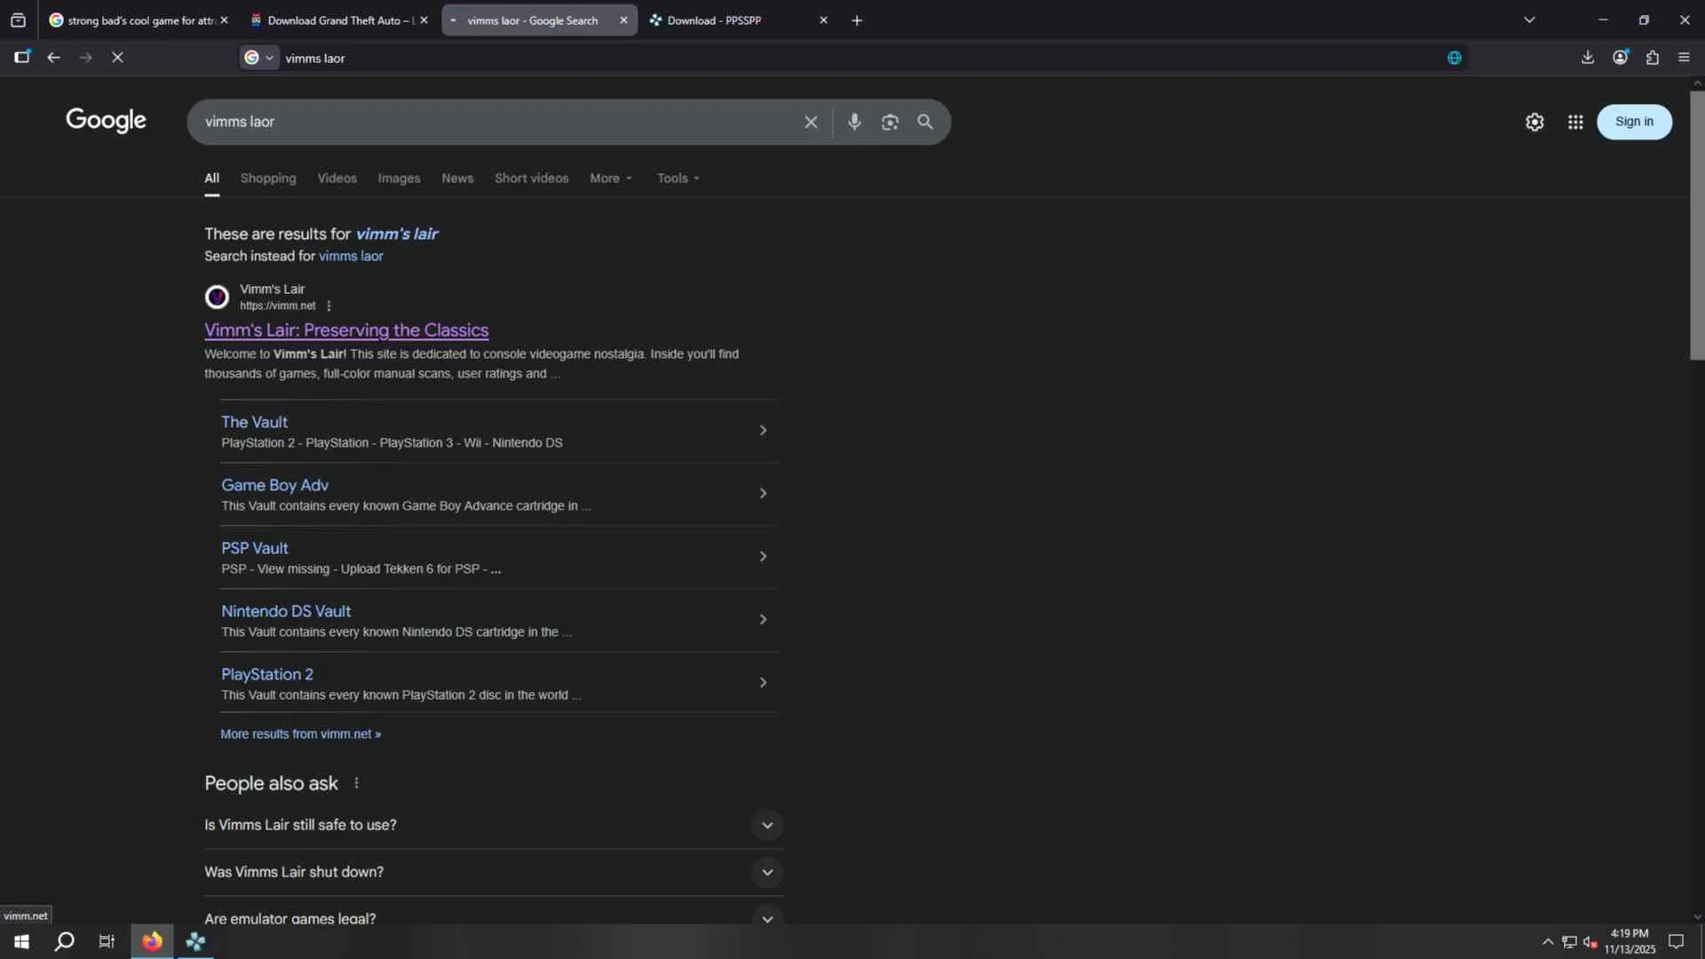The height and width of the screenshot is (959, 1705).
Task: Open the More search filters dropdown
Action: [x=611, y=178]
